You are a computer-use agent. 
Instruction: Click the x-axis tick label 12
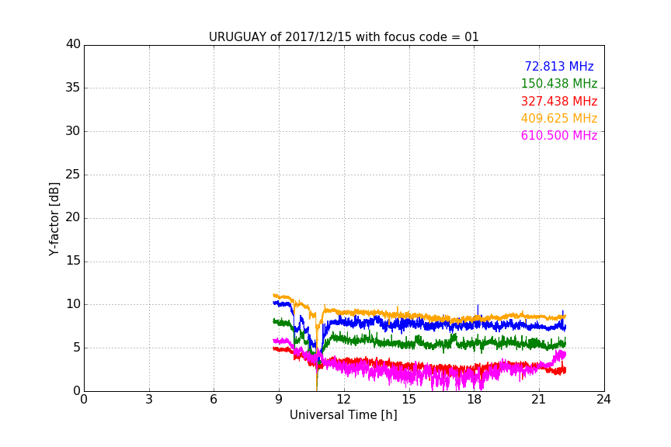344,400
